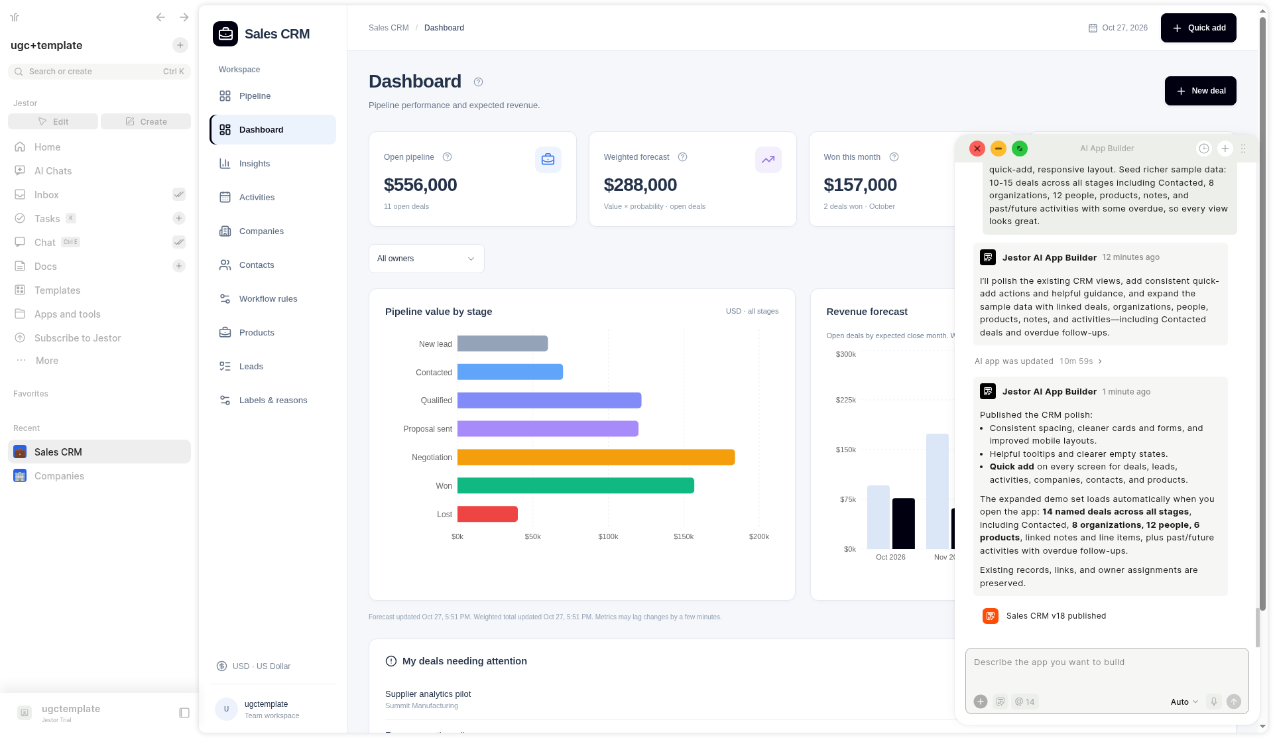This screenshot has height=738, width=1273.
Task: Click the send arrow in AI chat box
Action: (x=1233, y=702)
